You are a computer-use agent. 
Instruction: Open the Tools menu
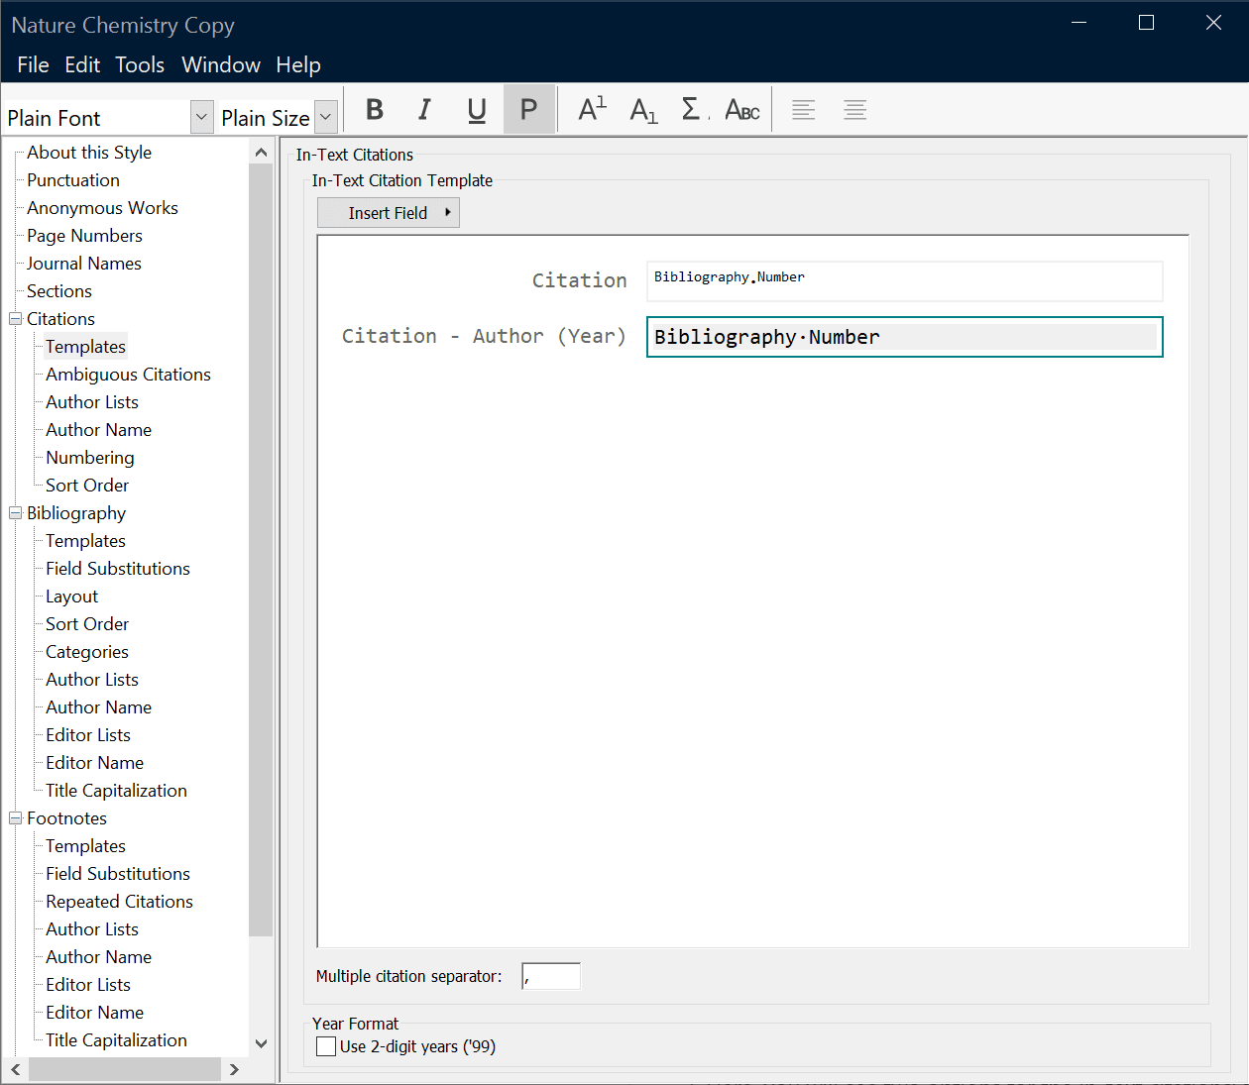click(x=140, y=65)
